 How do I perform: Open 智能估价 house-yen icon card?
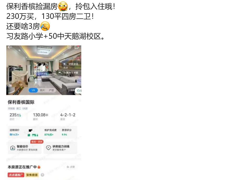pos(13,148)
